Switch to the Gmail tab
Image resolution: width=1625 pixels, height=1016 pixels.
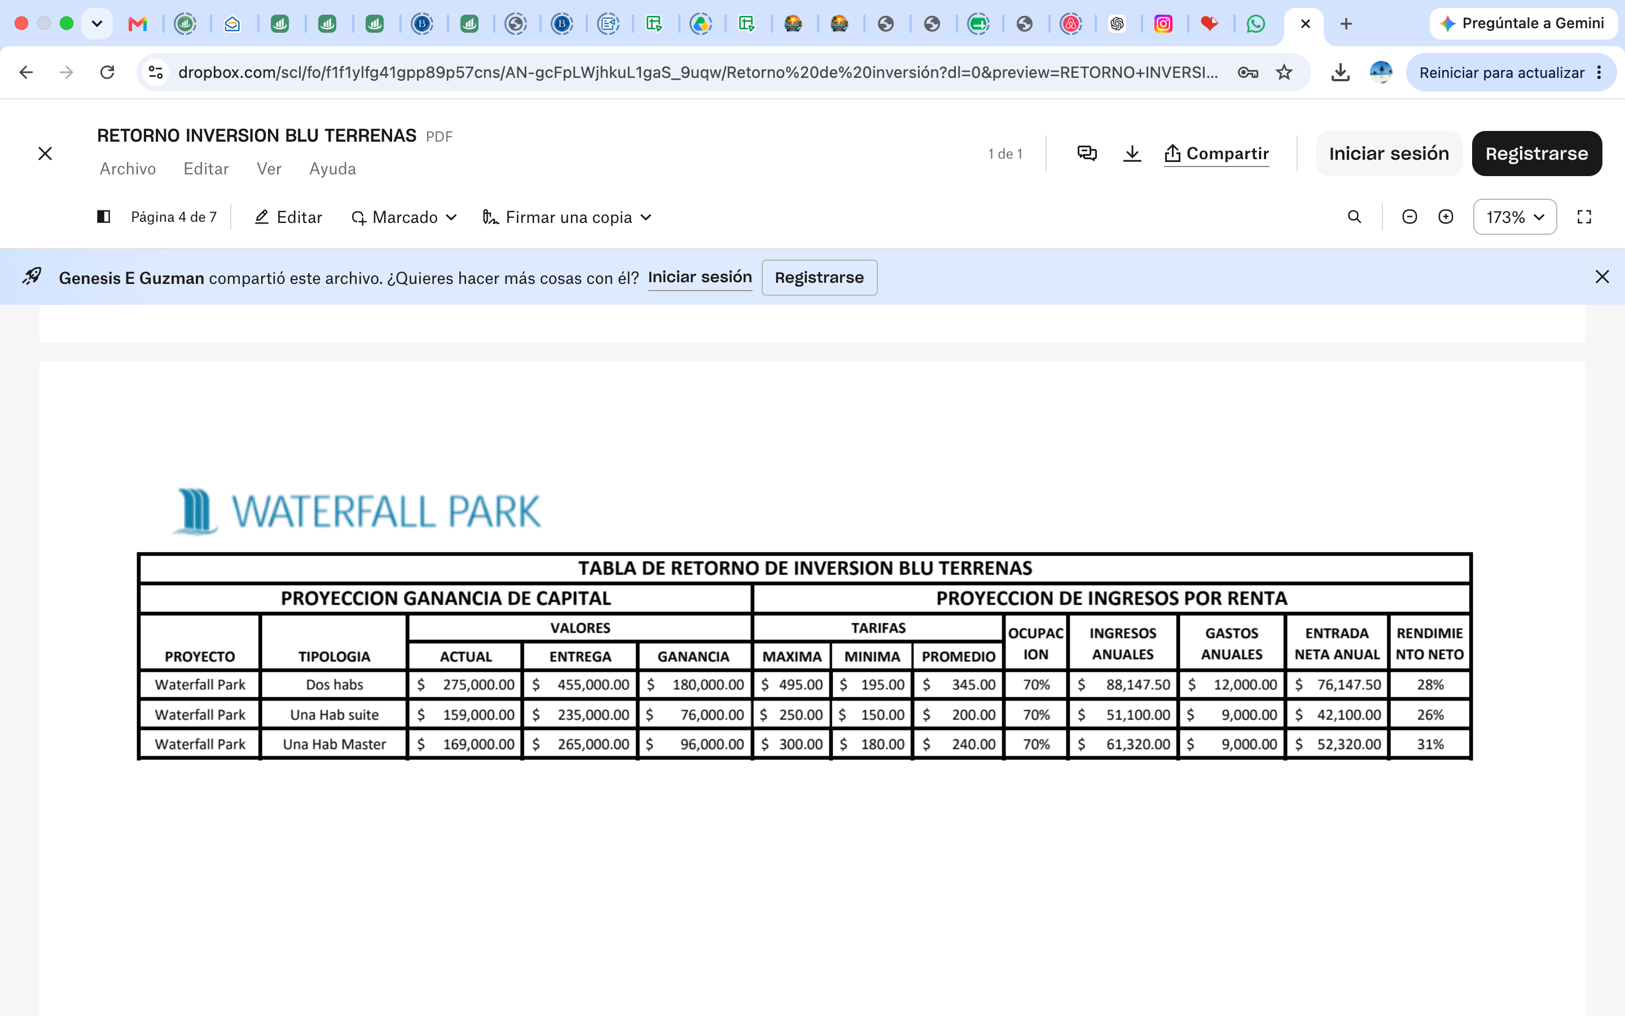(x=138, y=24)
